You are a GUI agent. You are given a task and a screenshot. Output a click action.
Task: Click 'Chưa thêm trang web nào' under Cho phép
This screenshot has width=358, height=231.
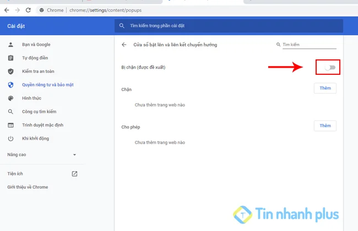(160, 142)
